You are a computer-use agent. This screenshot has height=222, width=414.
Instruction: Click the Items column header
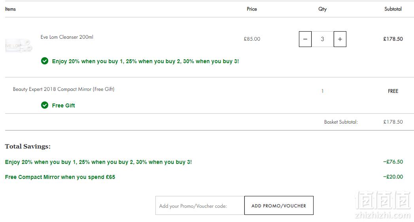pos(10,9)
